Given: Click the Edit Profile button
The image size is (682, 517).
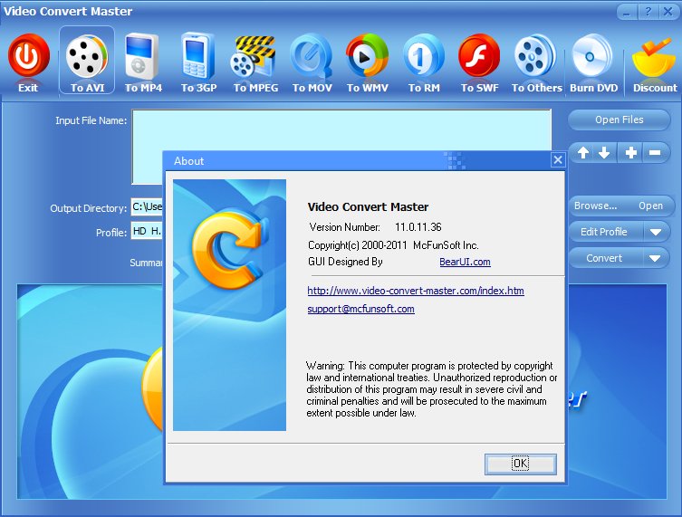Looking at the screenshot, I should [604, 232].
